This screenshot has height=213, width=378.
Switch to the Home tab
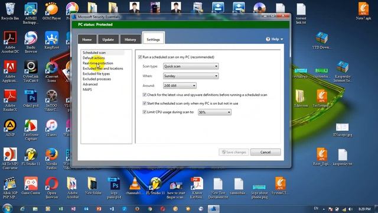(x=87, y=40)
